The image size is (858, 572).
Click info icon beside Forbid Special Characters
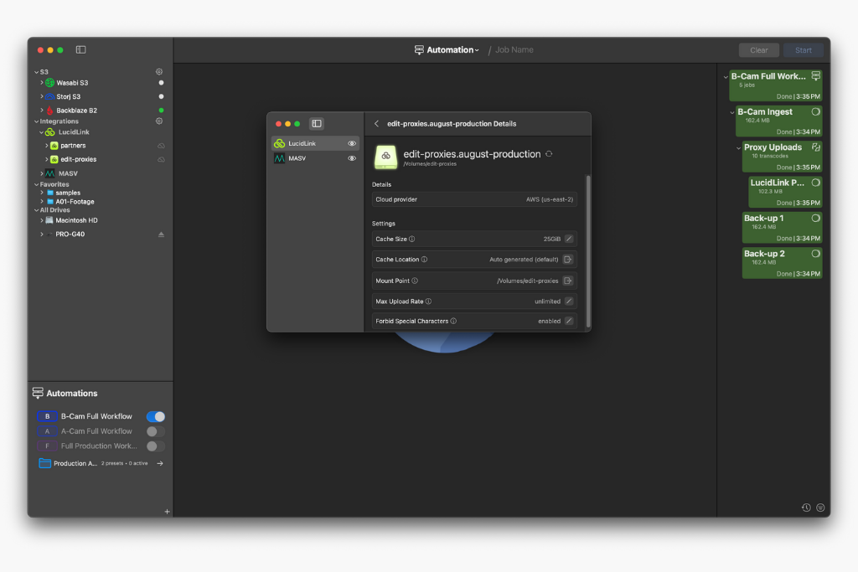click(453, 321)
